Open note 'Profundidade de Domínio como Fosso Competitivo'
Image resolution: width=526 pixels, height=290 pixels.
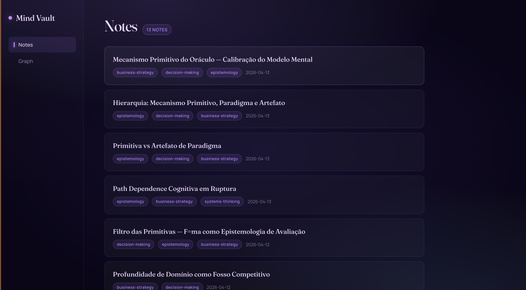point(191,274)
